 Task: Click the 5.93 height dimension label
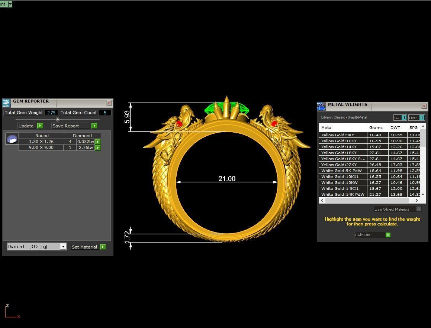click(x=127, y=117)
